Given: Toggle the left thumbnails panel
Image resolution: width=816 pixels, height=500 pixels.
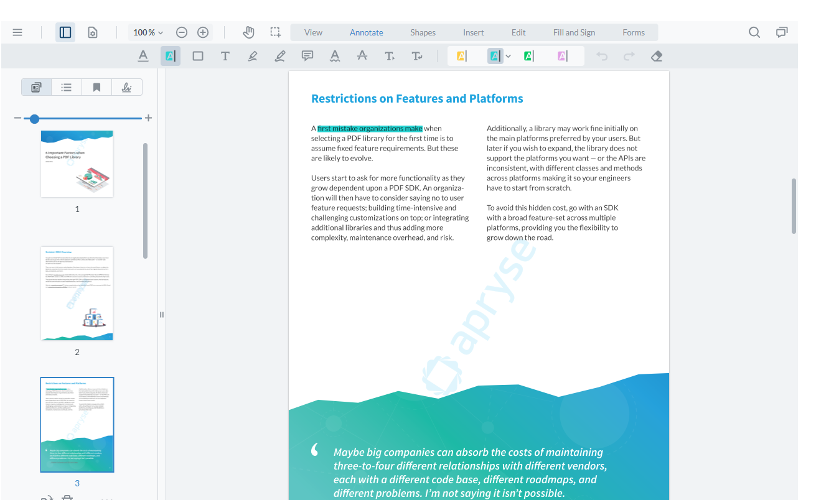Looking at the screenshot, I should point(65,32).
